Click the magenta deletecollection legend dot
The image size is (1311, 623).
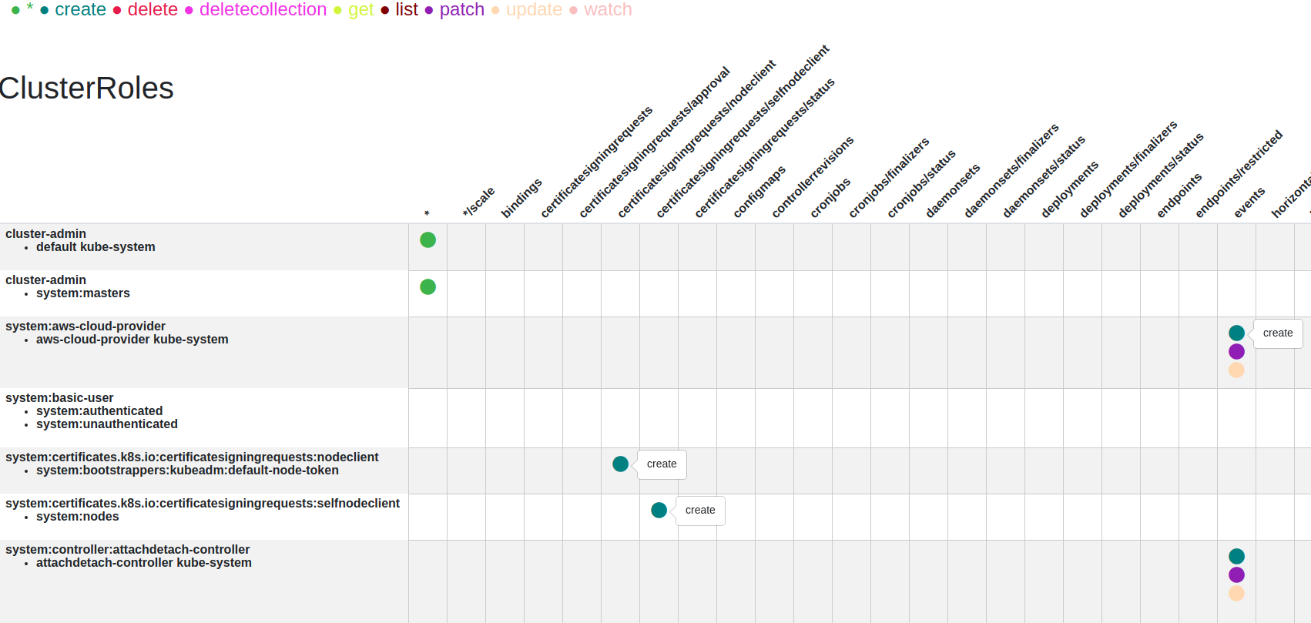[x=189, y=11]
